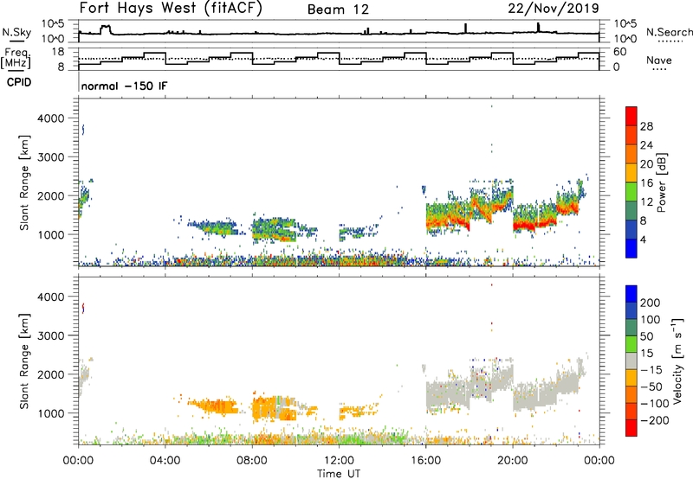The height and width of the screenshot is (479, 693).
Task: Click the '200' tick on Velocity colorbar
Action: 651,303
